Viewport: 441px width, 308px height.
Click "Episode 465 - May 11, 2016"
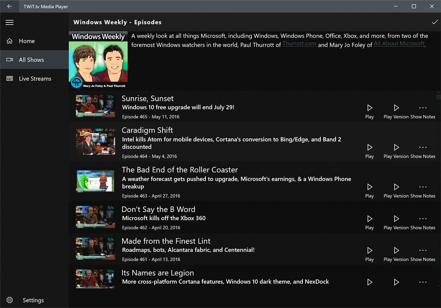(150, 117)
